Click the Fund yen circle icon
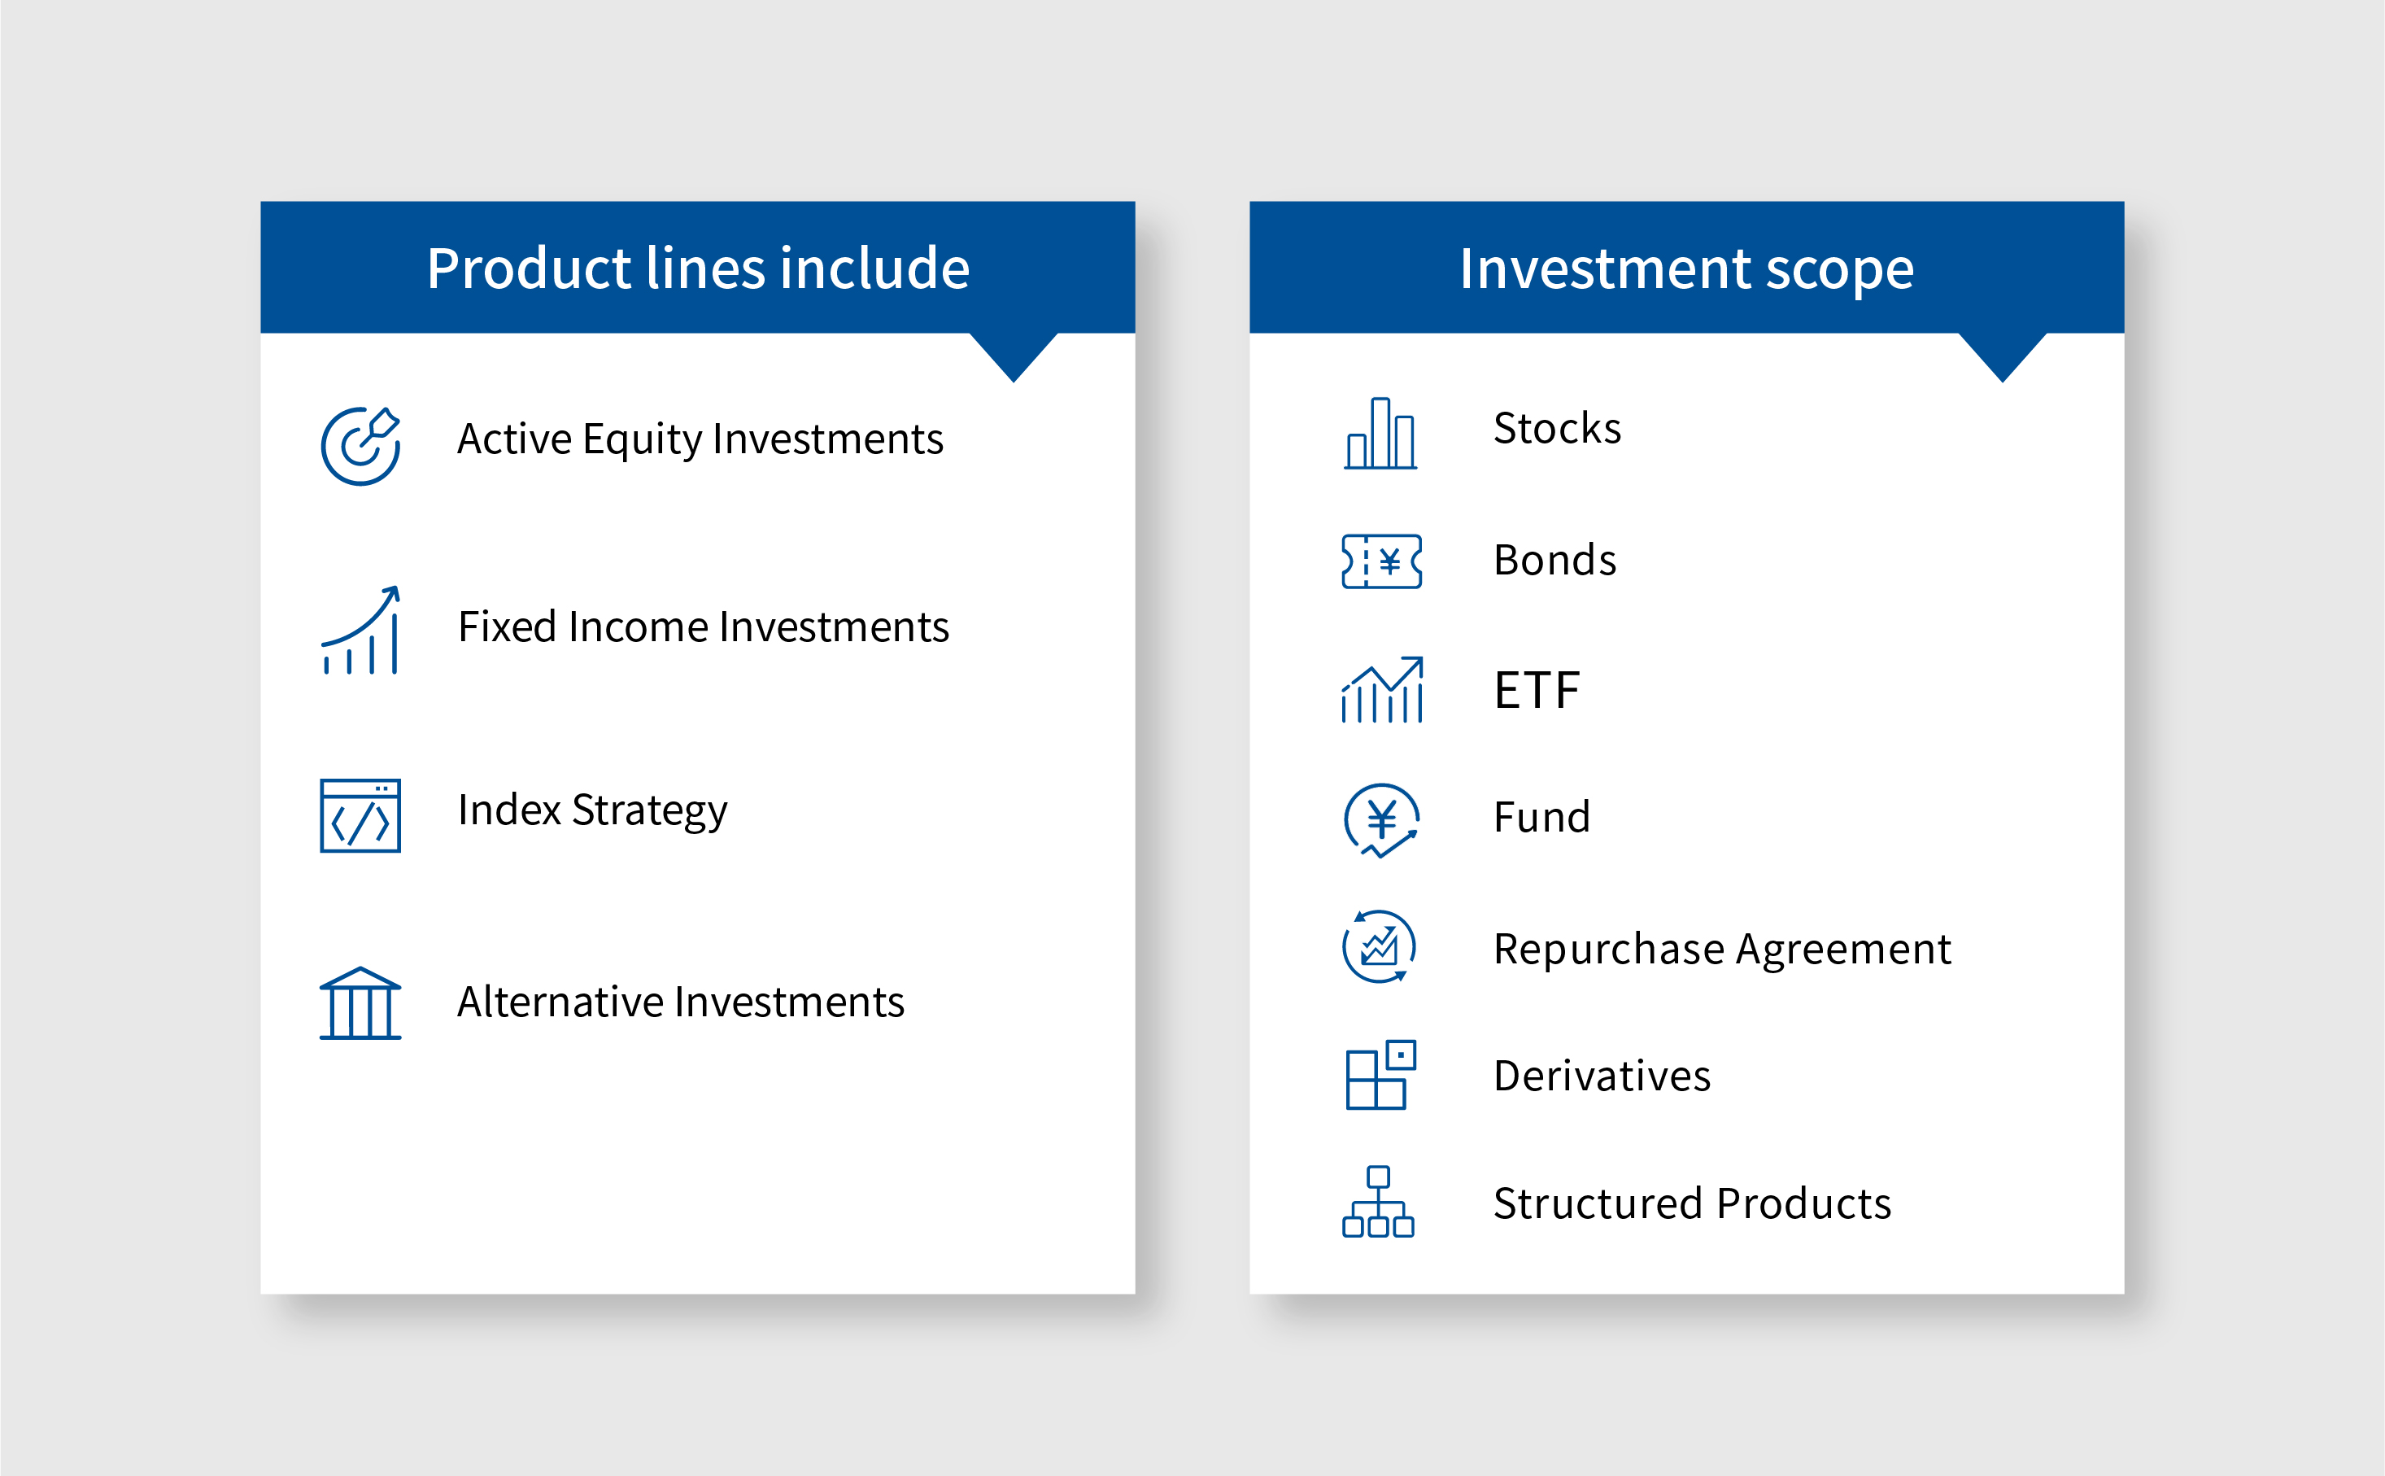The image size is (2385, 1476). (1381, 821)
